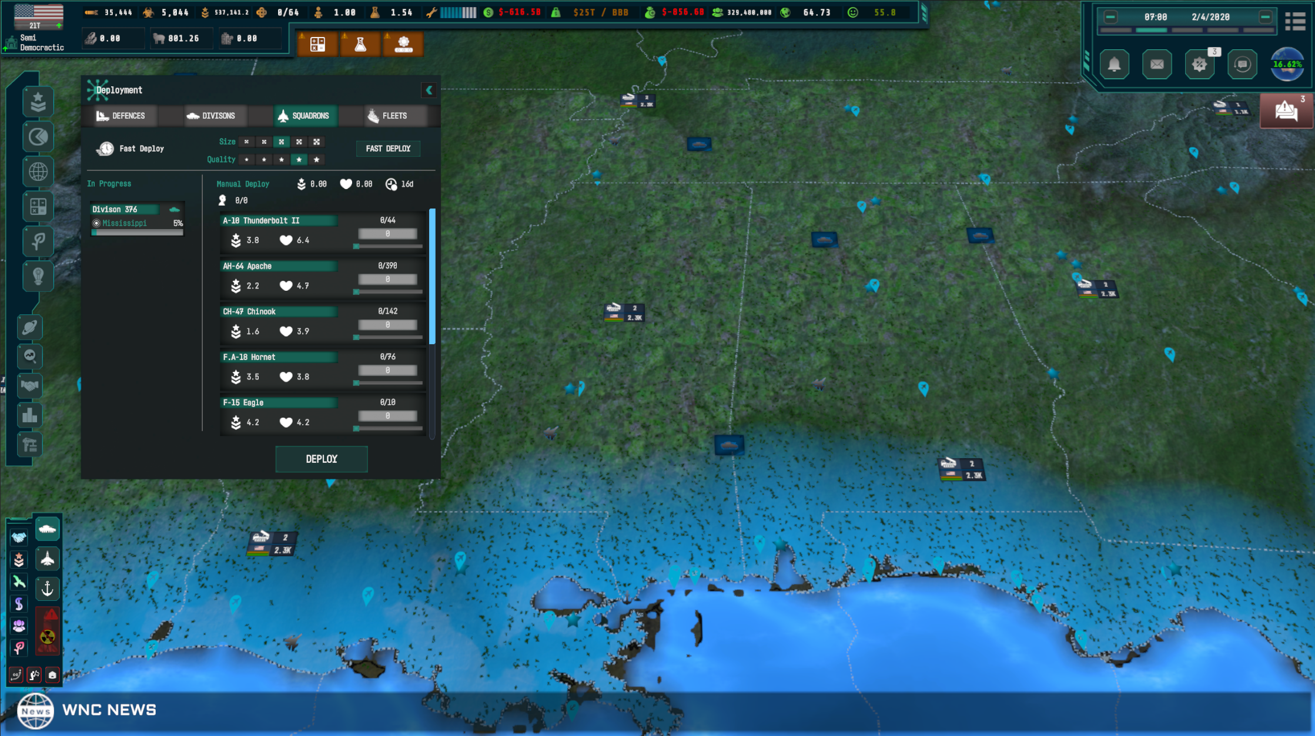Toggle the jet air units map filter
Image resolution: width=1315 pixels, height=736 pixels.
coord(47,559)
